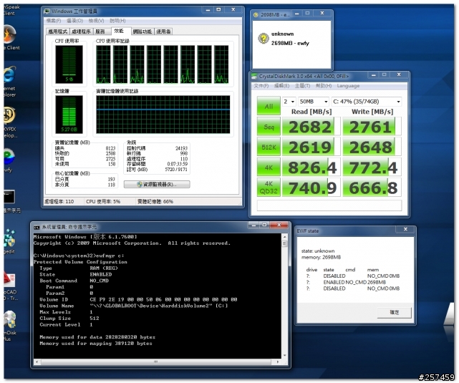Open the test count dropdown showing 2
459x383 pixels.
coord(289,102)
